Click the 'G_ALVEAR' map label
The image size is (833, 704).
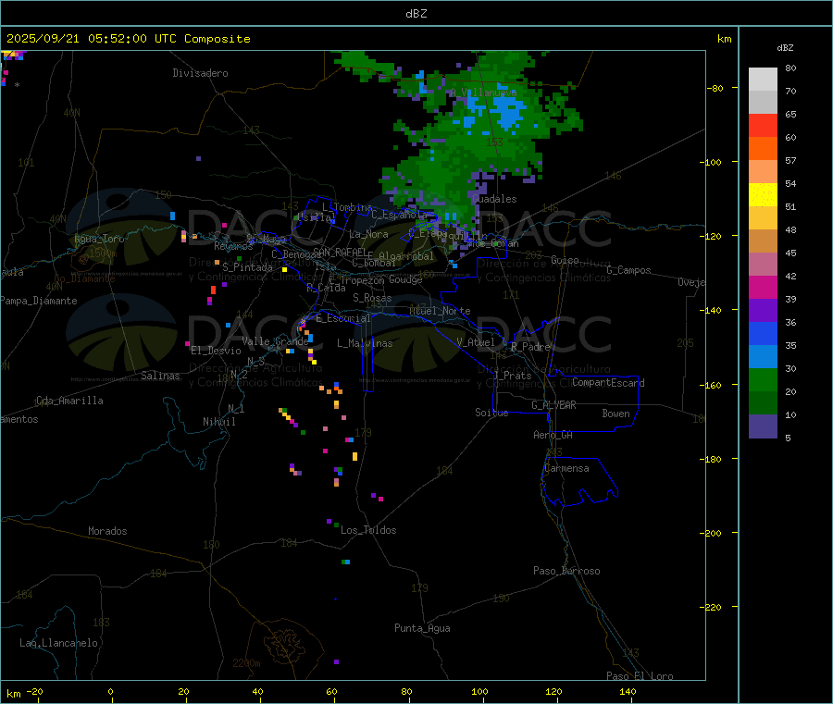click(x=553, y=405)
